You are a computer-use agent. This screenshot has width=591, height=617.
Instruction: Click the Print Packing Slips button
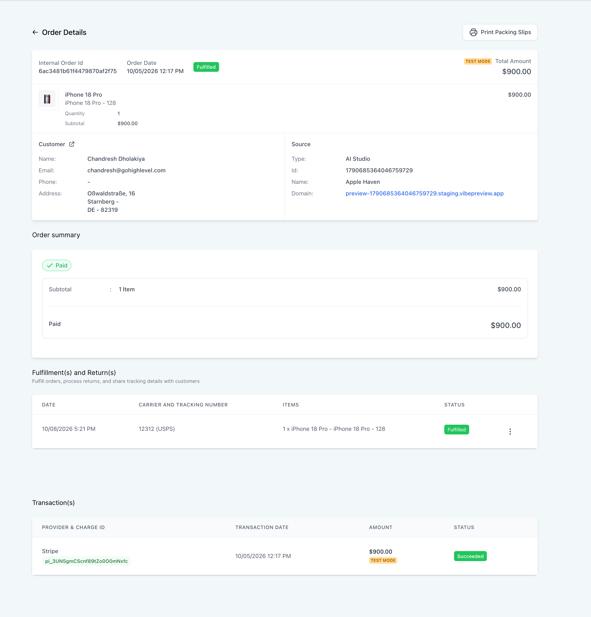click(500, 32)
